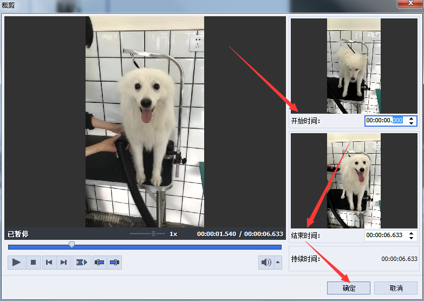
Task: Set trim end marker at current position
Action: coord(114,263)
